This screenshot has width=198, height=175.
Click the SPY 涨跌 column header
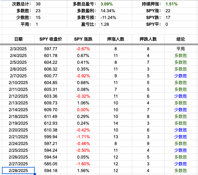tap(83, 39)
